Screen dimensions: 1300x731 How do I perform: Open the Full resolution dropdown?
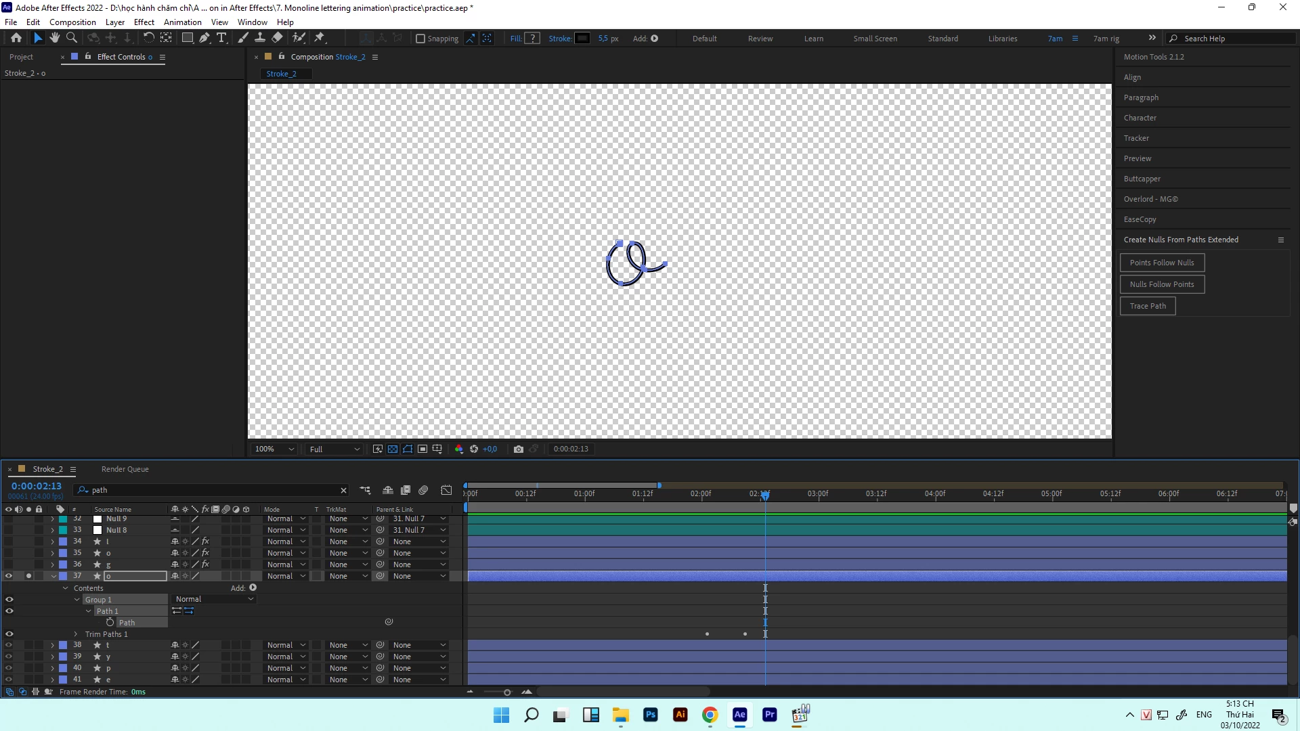pos(334,449)
